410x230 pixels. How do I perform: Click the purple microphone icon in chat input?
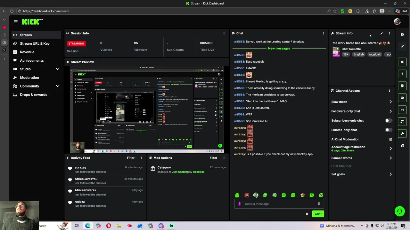tap(240, 204)
